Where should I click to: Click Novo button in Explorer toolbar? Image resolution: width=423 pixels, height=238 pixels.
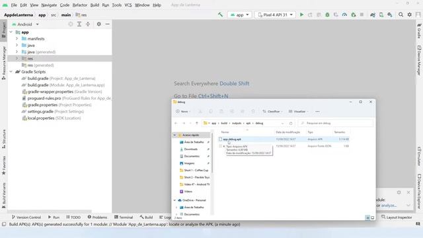click(183, 112)
